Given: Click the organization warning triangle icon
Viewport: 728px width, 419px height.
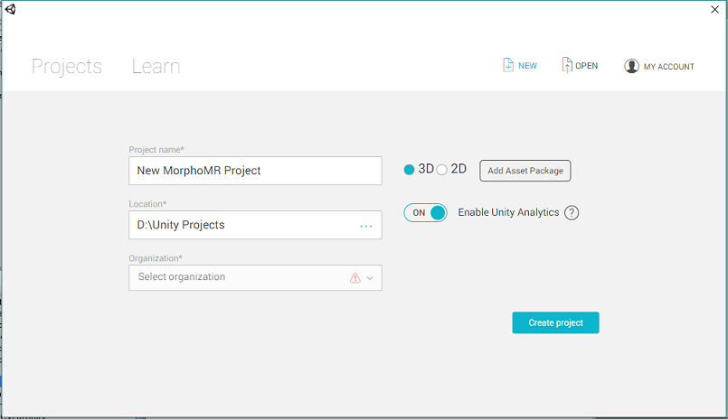Looking at the screenshot, I should (x=355, y=277).
